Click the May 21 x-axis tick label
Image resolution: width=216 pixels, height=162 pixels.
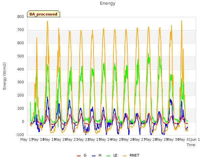(x=72, y=139)
